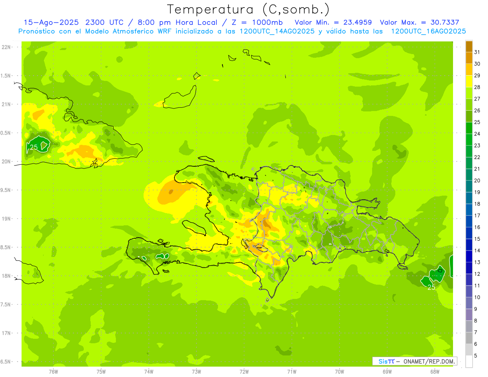Click the "1.5N" latitude axis label

(7, 76)
